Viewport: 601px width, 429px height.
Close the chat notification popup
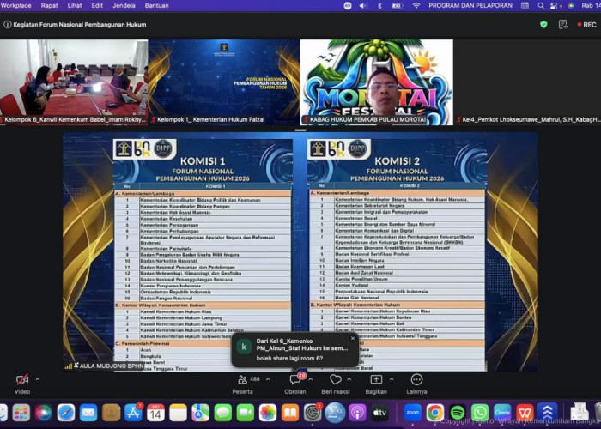[x=353, y=339]
